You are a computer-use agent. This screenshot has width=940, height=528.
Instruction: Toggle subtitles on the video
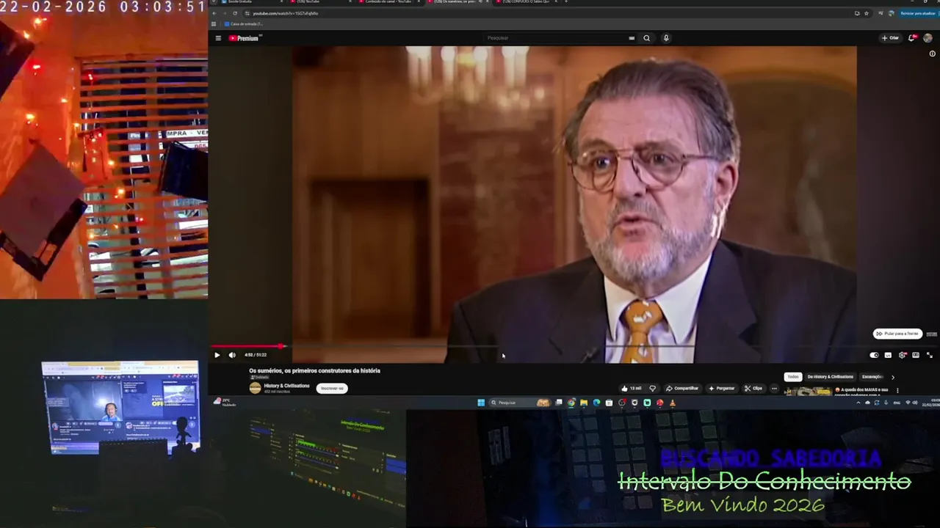tap(888, 355)
